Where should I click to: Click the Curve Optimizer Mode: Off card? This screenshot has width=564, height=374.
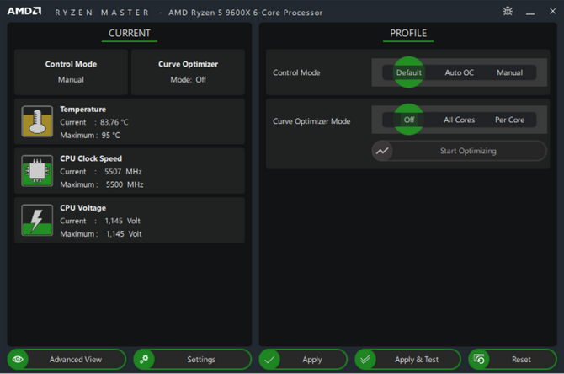point(188,72)
